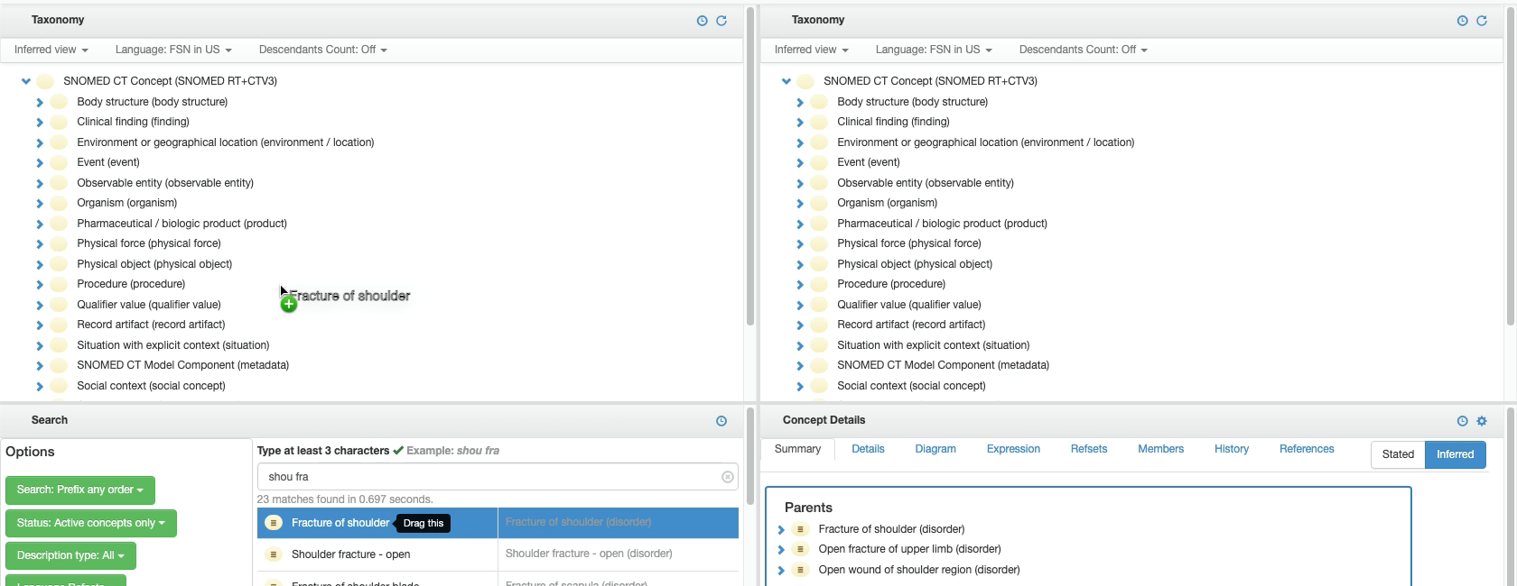Screen dimensions: 1517x586
Task: Click the Qualifier value concept icon in right Taxonomy
Action: click(x=819, y=305)
